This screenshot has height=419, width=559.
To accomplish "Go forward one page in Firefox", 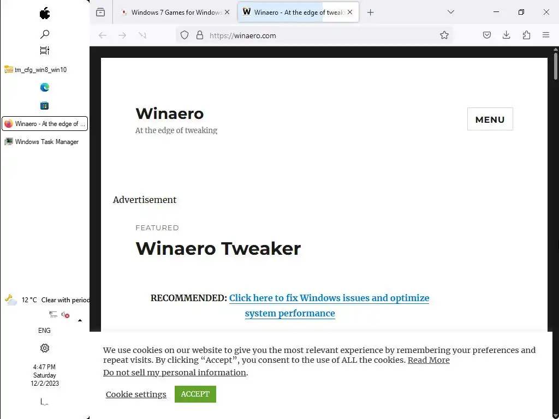I will tap(122, 35).
